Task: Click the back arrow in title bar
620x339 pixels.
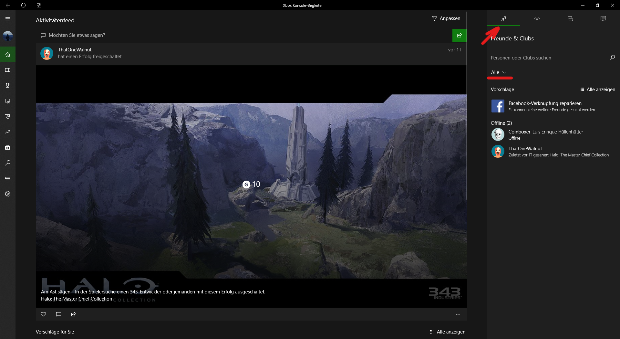Action: [x=8, y=5]
